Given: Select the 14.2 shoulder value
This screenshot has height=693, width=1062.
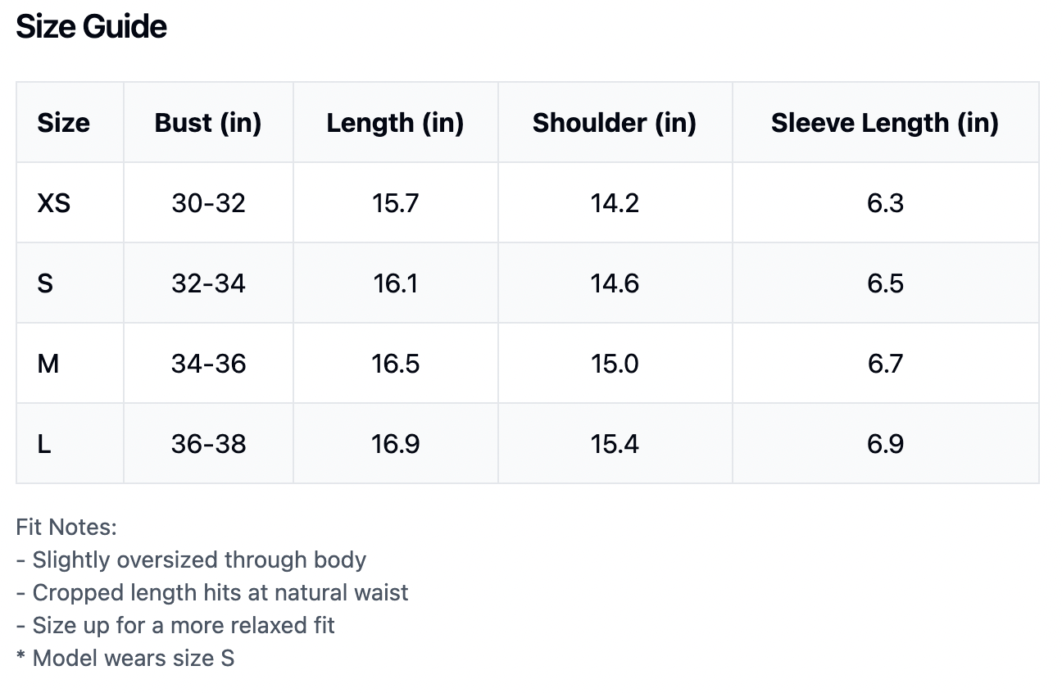Looking at the screenshot, I should (615, 203).
